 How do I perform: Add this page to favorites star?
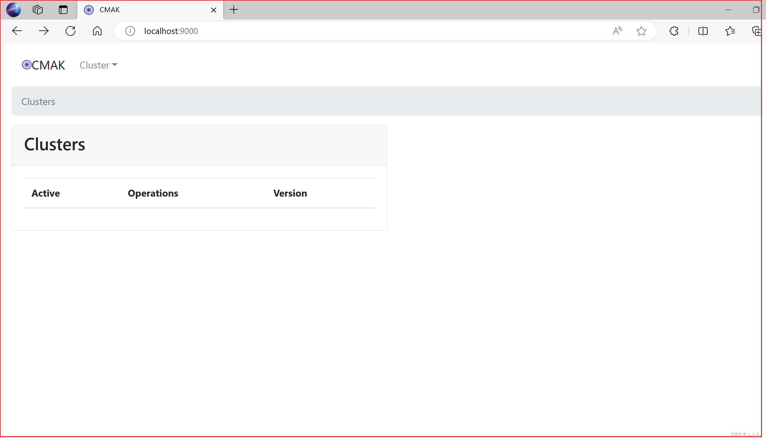[641, 31]
